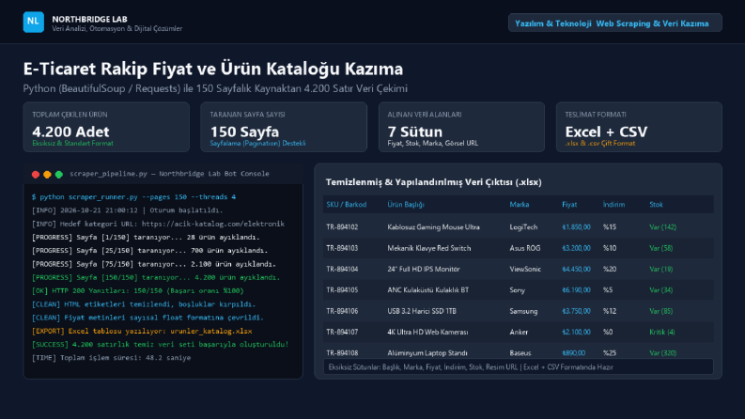Click the 3.750,00 price value
745x419 pixels.
(576, 311)
